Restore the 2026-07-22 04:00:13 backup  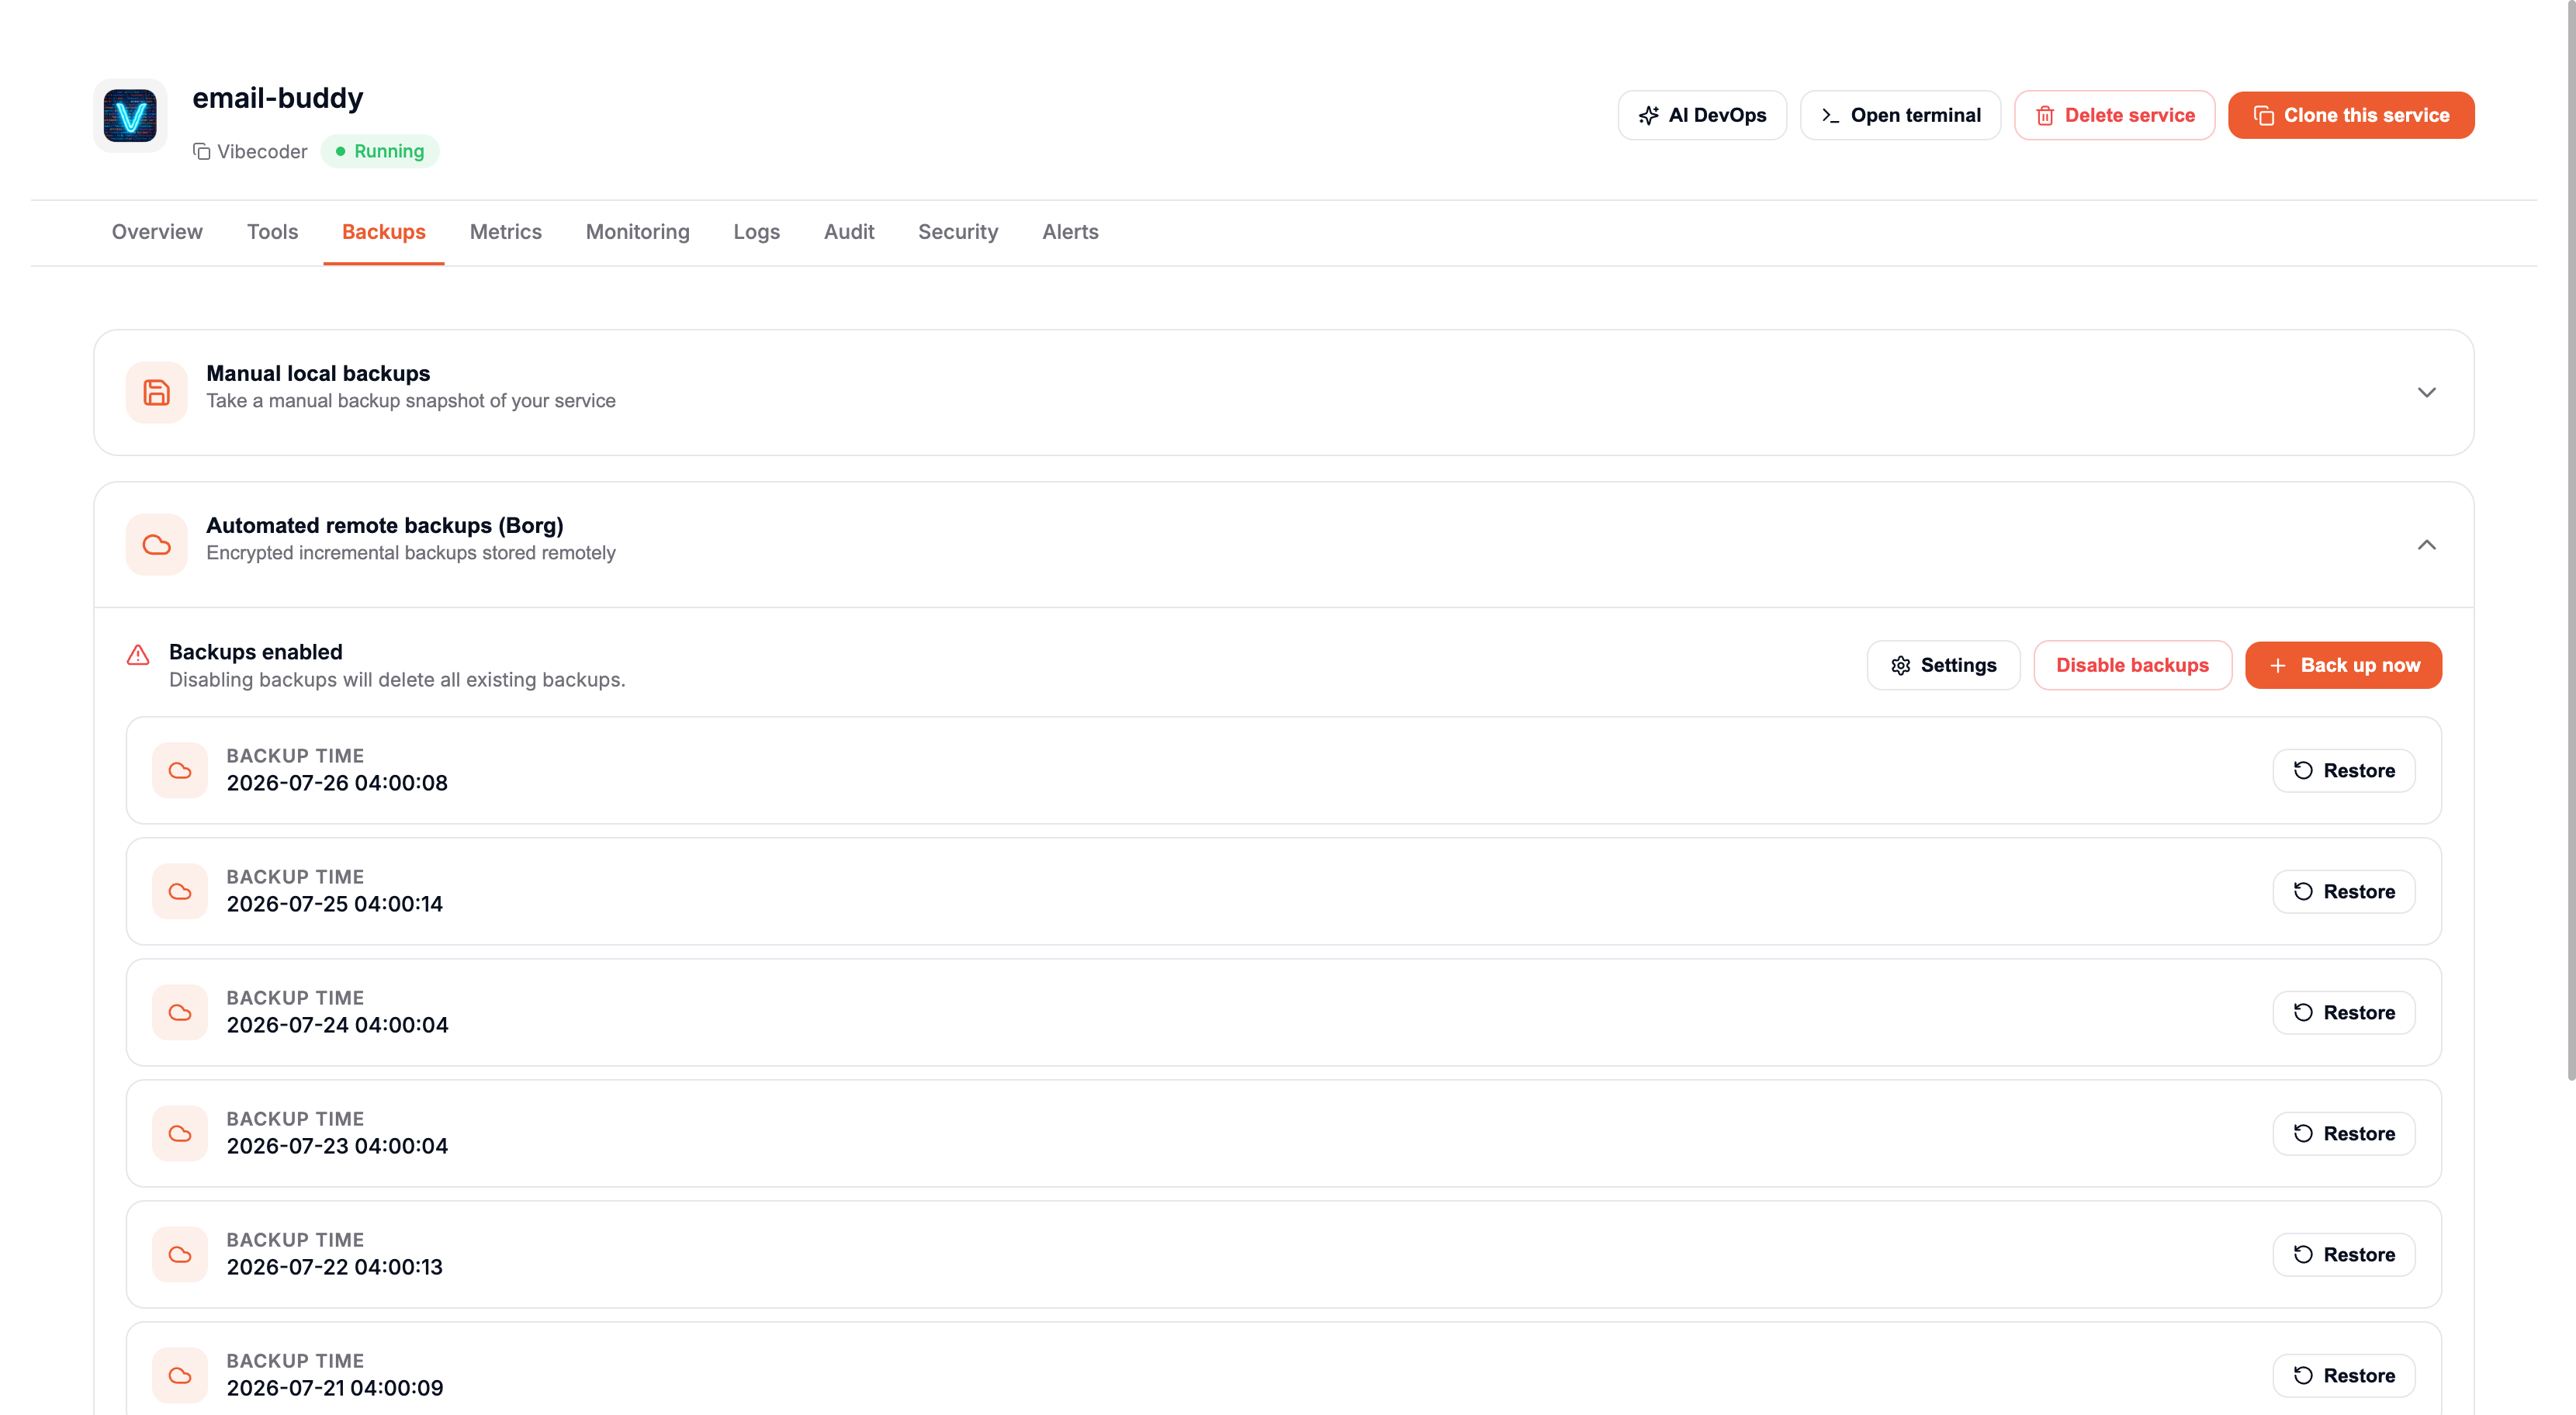(x=2343, y=1254)
